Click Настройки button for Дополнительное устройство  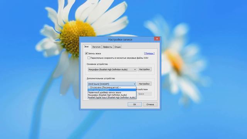tap(144, 84)
